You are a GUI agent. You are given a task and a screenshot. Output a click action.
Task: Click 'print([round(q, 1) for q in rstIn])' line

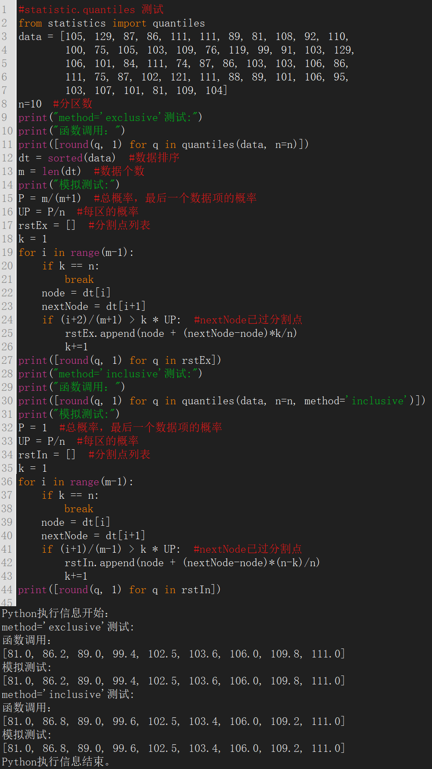pos(119,590)
